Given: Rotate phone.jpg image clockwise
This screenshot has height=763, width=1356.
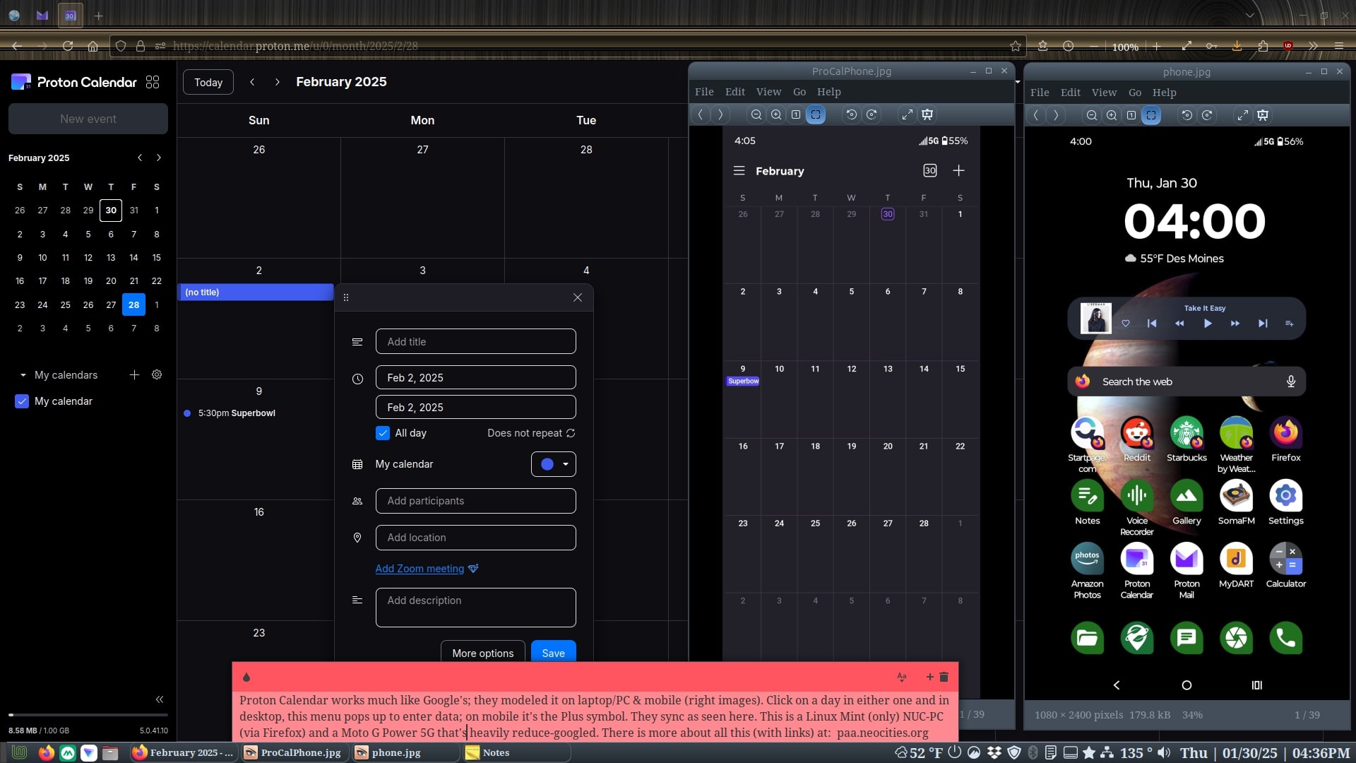Looking at the screenshot, I should (x=1207, y=115).
